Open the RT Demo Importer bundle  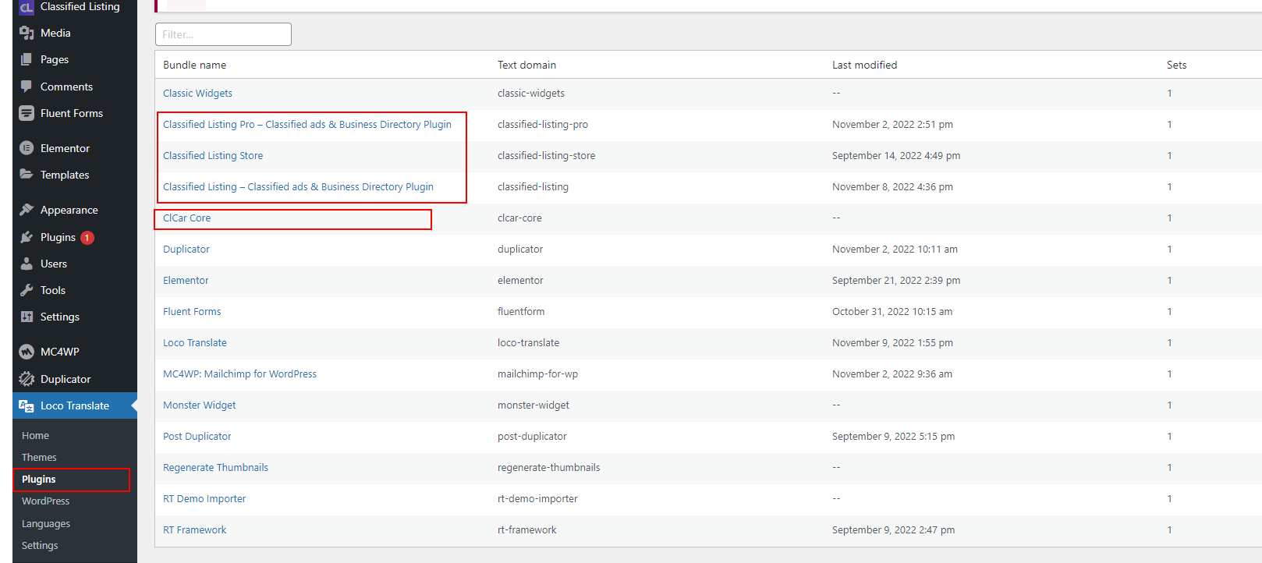pyautogui.click(x=204, y=499)
